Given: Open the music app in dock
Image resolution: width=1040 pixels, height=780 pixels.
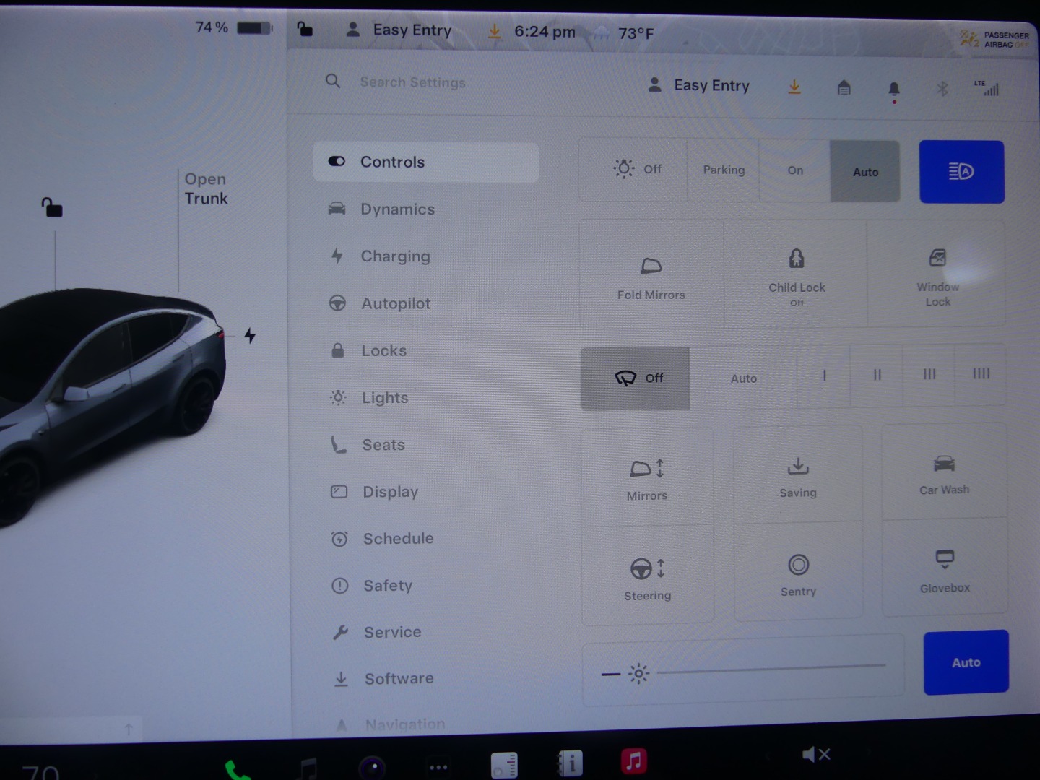Looking at the screenshot, I should click(633, 760).
